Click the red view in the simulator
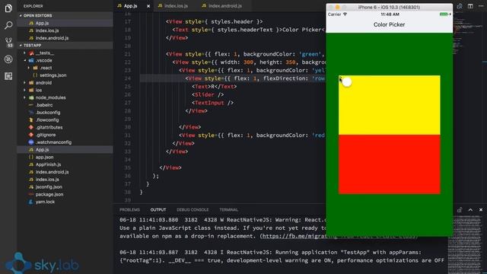This screenshot has height=274, width=487. click(x=389, y=164)
